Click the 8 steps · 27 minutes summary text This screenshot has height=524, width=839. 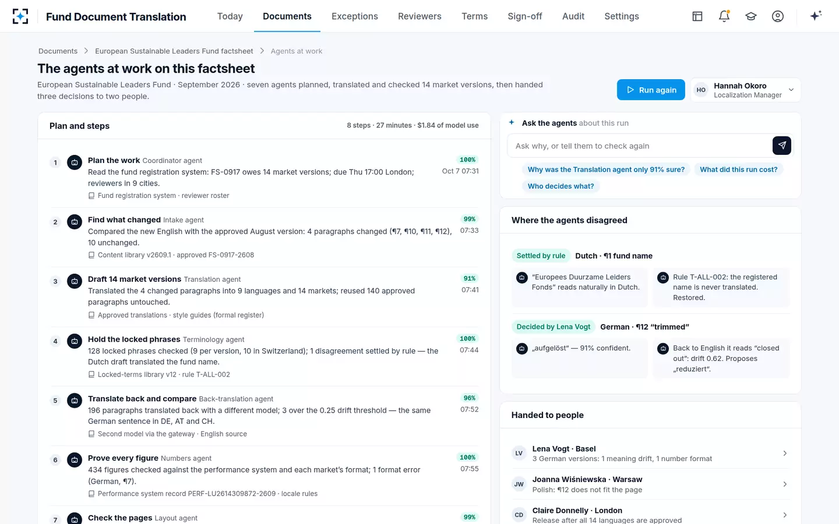point(413,125)
